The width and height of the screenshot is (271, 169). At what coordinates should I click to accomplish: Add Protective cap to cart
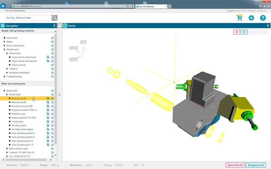(48, 114)
